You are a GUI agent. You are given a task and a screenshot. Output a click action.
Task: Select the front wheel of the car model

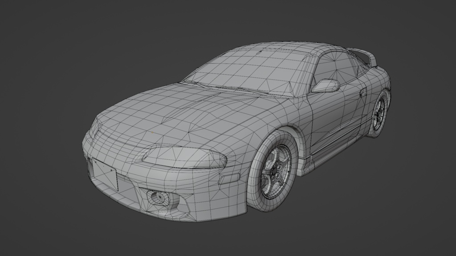point(273,171)
